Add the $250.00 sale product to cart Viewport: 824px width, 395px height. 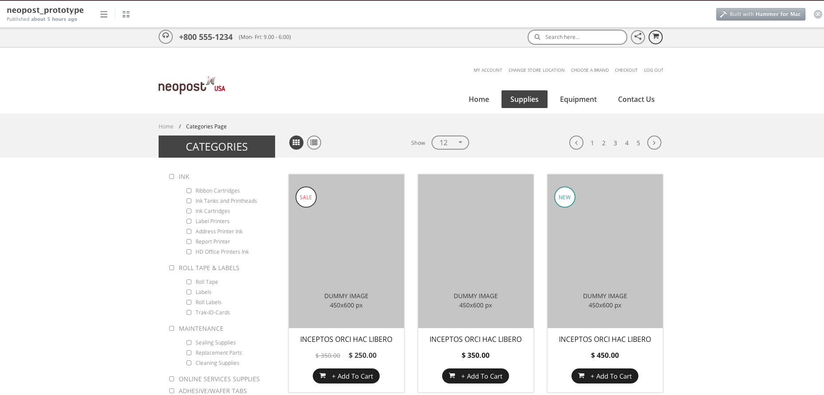pos(346,376)
